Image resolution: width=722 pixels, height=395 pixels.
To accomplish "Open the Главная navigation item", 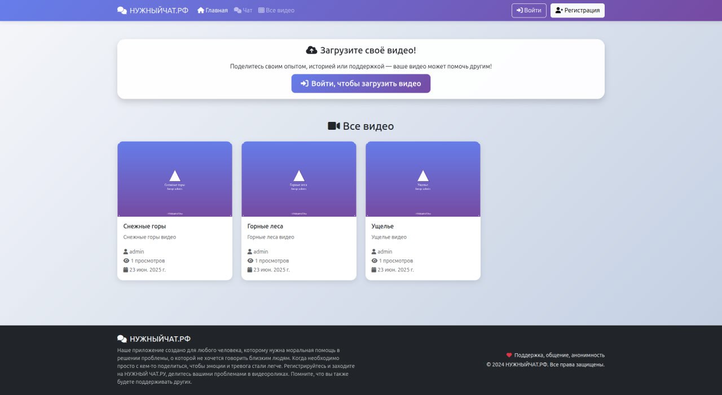I will click(x=213, y=10).
